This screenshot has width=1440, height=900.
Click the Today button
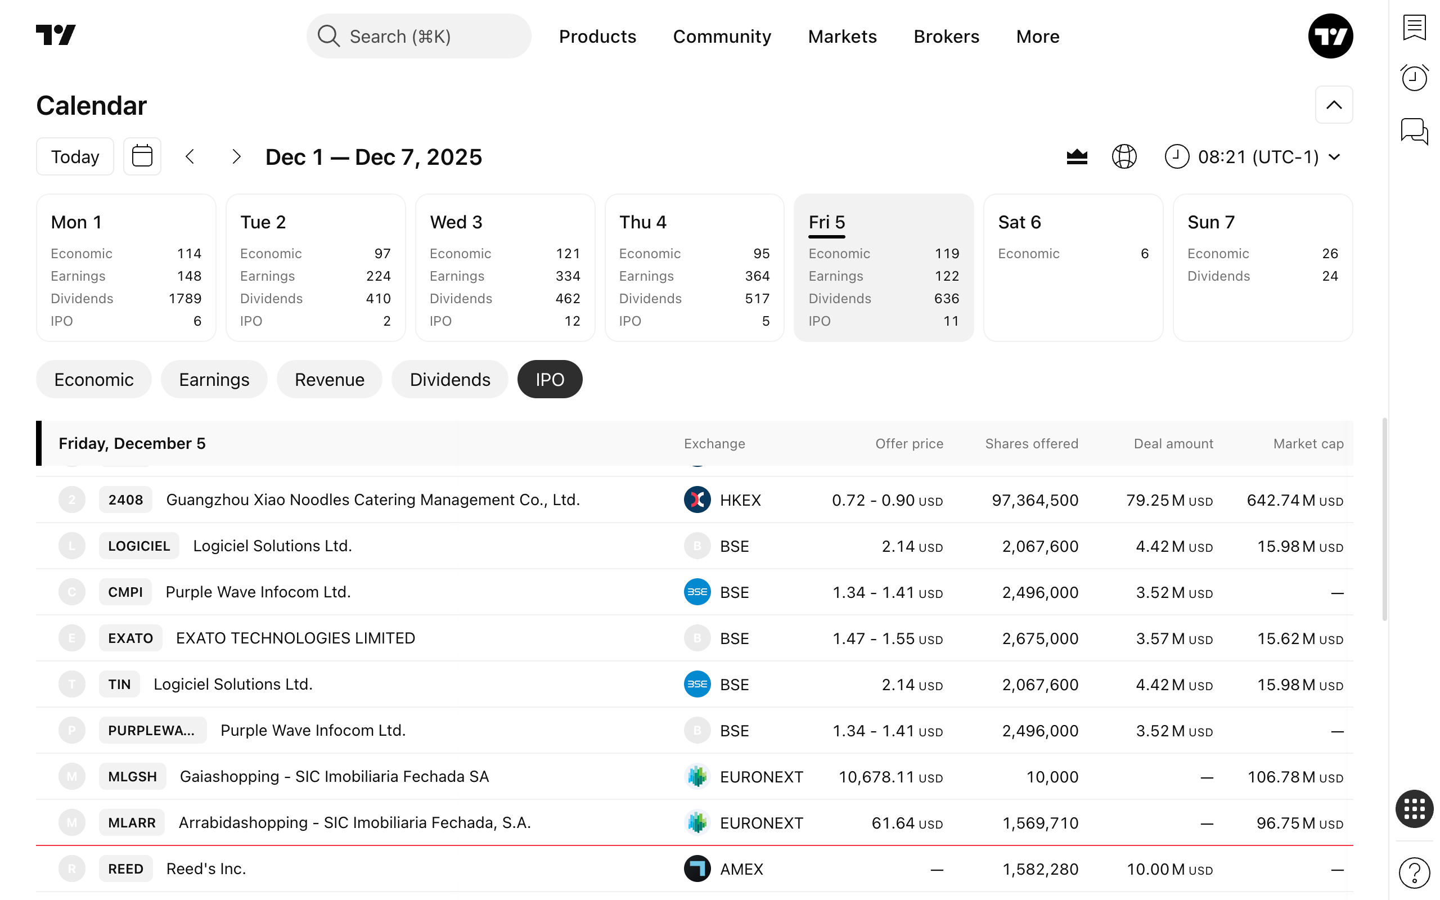pos(75,156)
